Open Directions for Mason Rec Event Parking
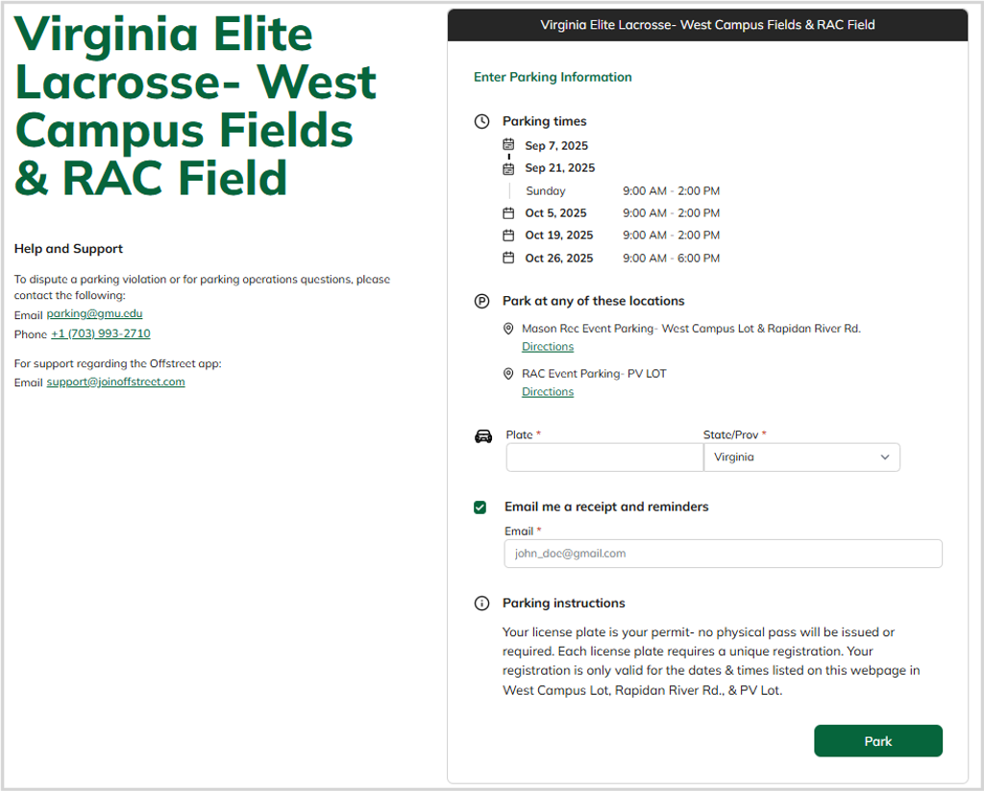Viewport: 984px width, 791px height. (548, 347)
